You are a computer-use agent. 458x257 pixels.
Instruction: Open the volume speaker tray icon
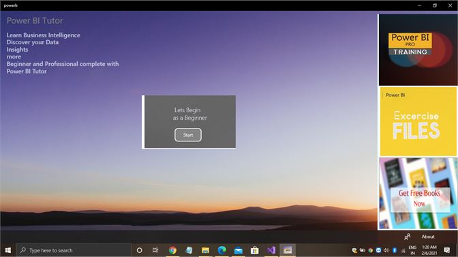[386, 250]
